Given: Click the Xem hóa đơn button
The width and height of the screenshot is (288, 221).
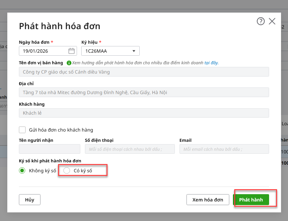Looking at the screenshot, I should click(208, 200).
